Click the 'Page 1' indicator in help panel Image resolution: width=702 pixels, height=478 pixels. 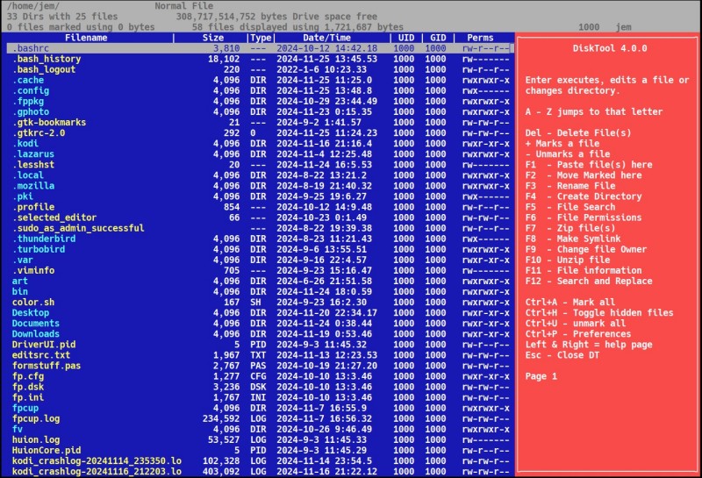[541, 375]
